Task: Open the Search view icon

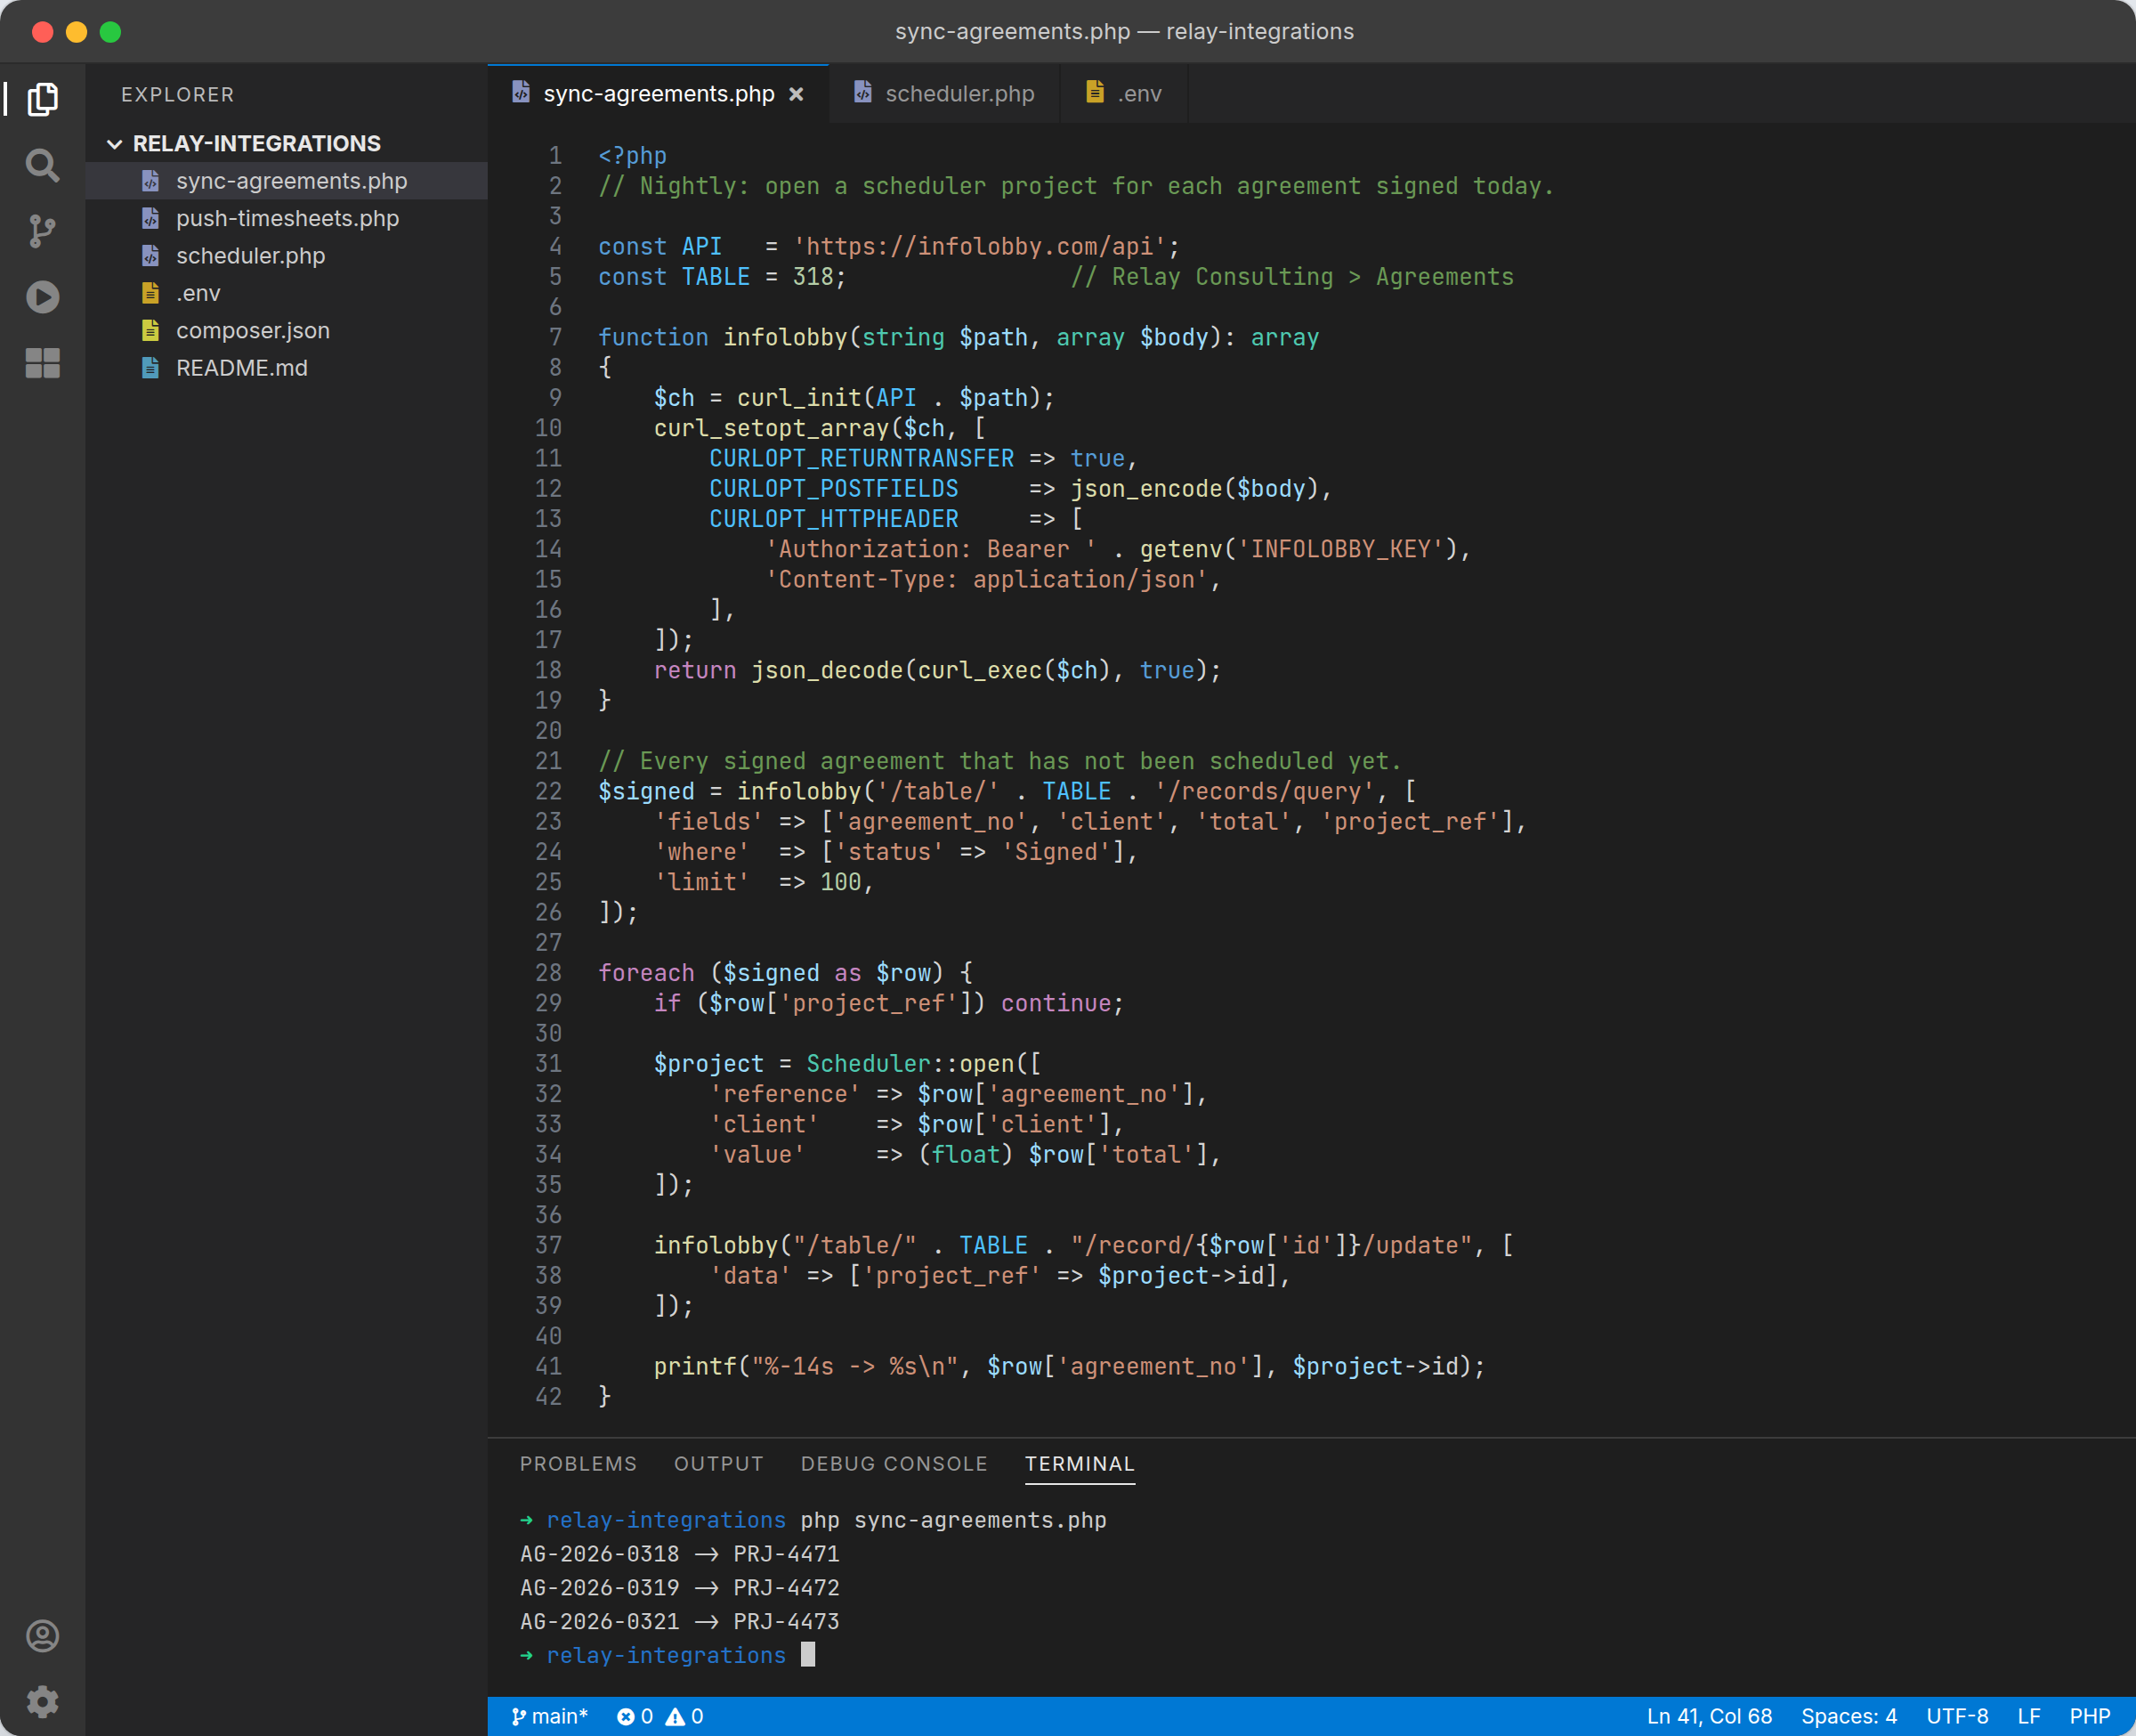Action: [42, 165]
